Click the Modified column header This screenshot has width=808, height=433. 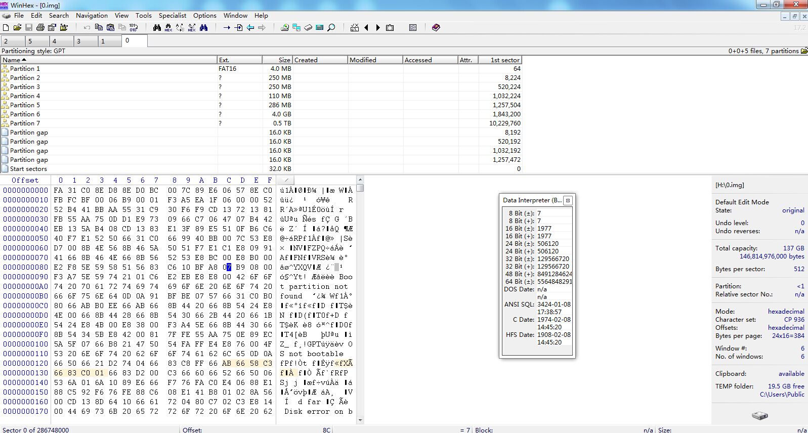[375, 60]
